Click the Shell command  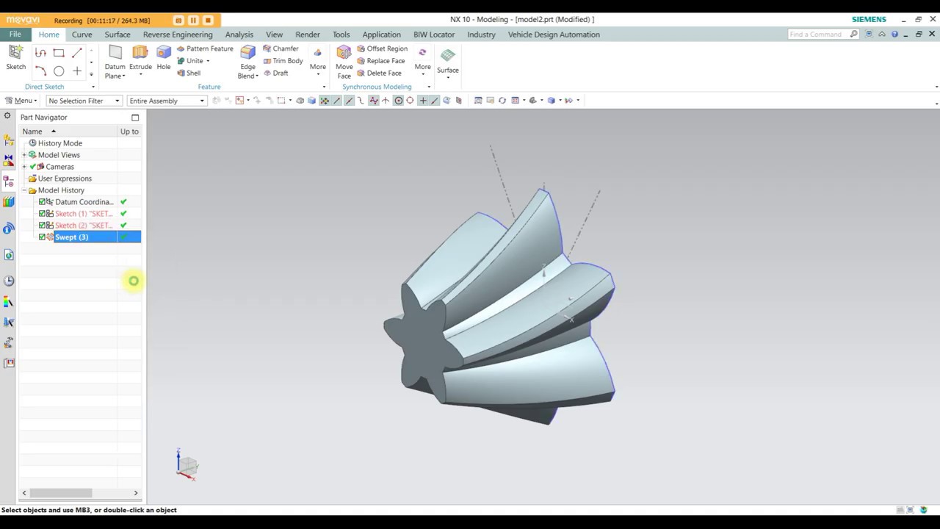(189, 73)
